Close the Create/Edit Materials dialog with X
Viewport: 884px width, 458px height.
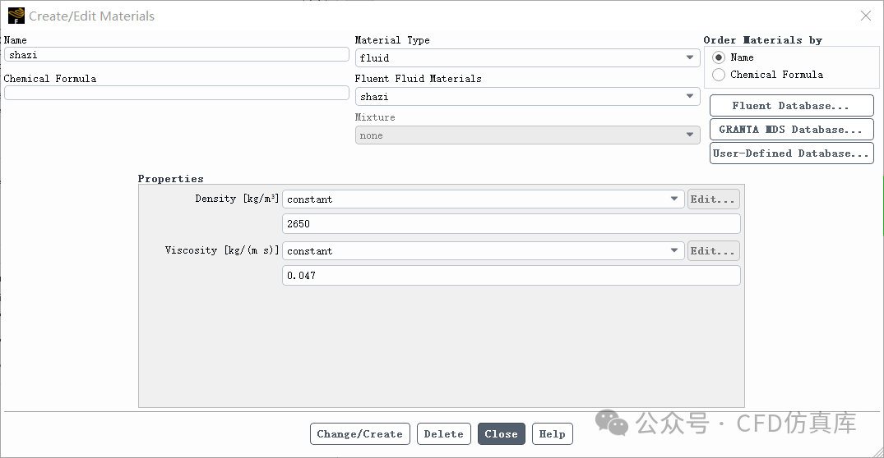(866, 16)
